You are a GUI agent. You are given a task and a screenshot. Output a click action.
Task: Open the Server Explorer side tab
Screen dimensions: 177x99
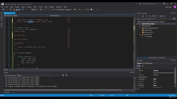click(x=2, y=16)
